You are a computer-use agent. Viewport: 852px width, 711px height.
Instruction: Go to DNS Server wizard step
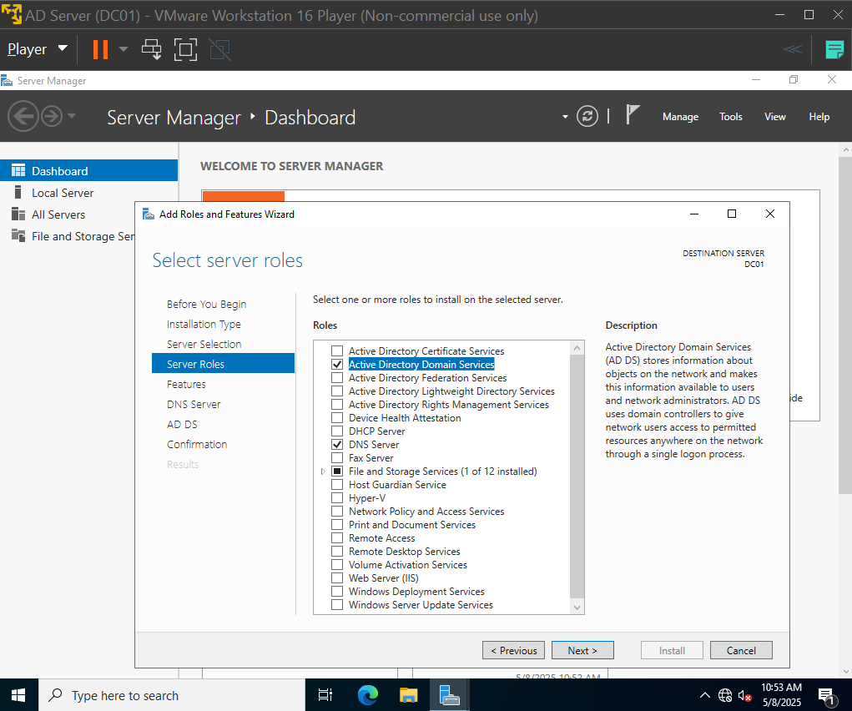(x=194, y=405)
